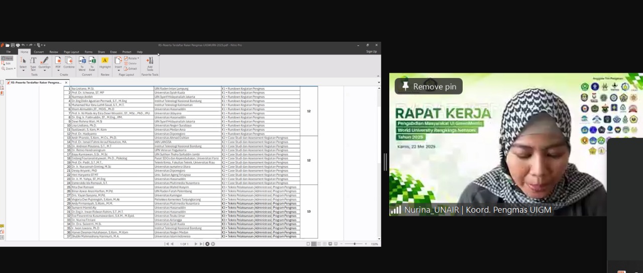
Task: Click the To Word convert icon
Action: pos(82,62)
